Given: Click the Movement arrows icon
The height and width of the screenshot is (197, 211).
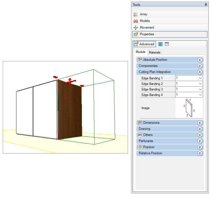Looking at the screenshot, I should click(x=136, y=27).
